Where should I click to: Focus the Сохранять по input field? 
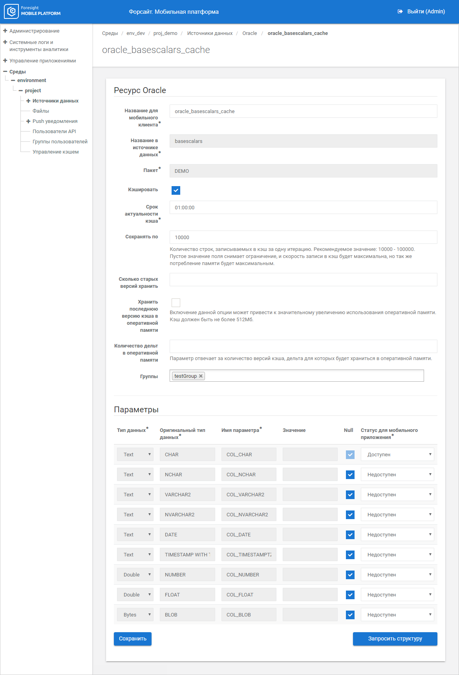coord(303,237)
